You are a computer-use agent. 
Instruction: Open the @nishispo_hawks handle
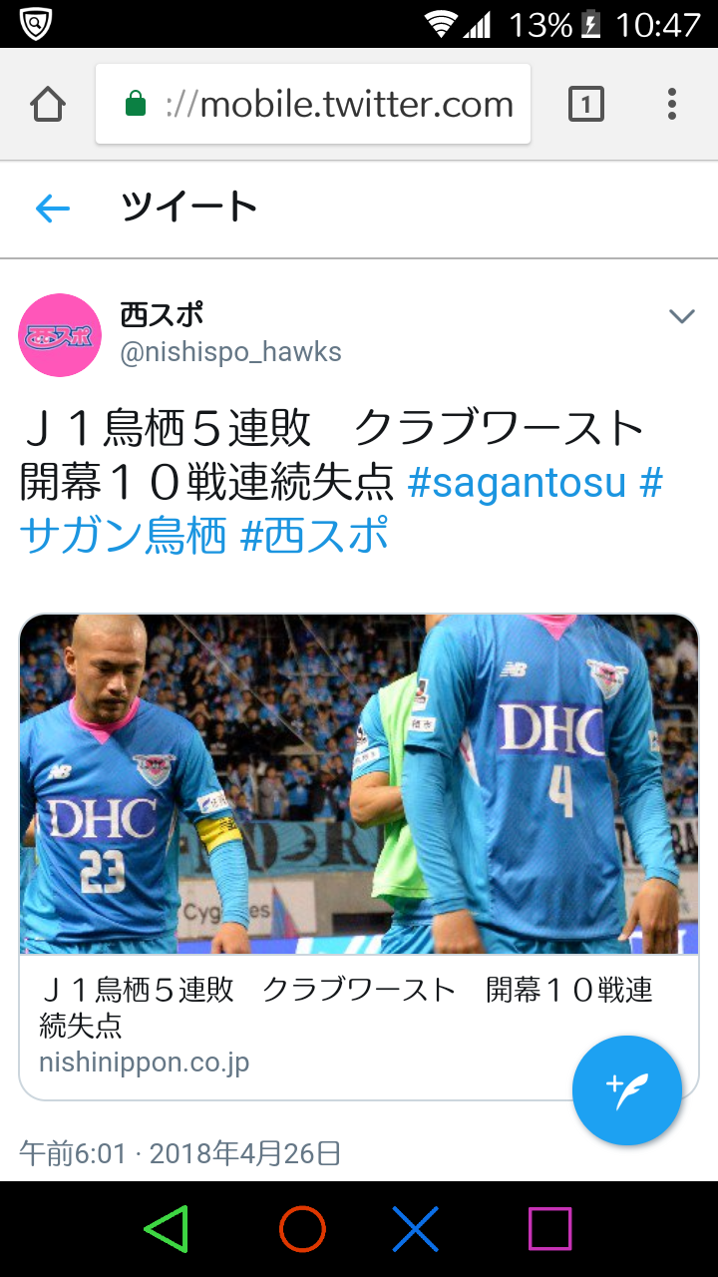coord(231,352)
